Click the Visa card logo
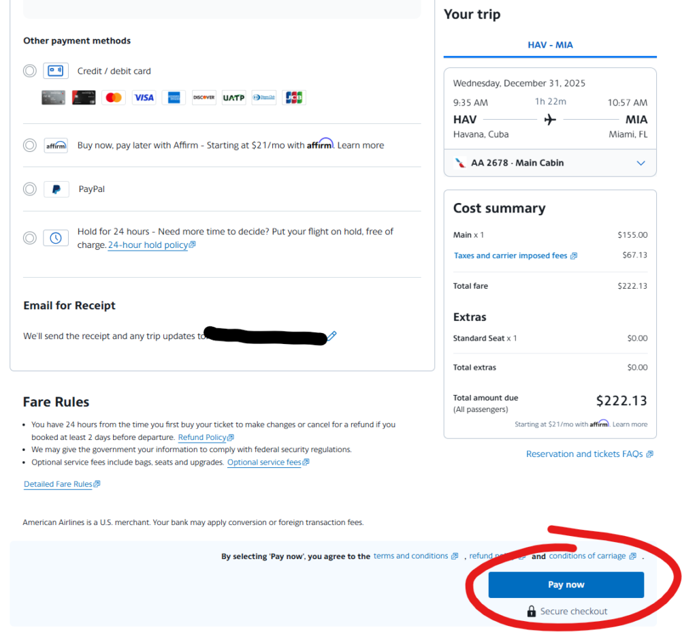 pyautogui.click(x=144, y=97)
